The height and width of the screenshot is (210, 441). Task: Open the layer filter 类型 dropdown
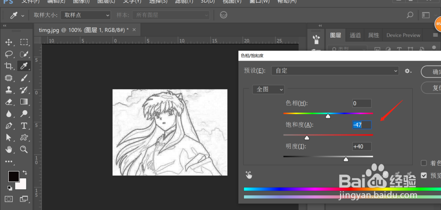click(x=348, y=49)
